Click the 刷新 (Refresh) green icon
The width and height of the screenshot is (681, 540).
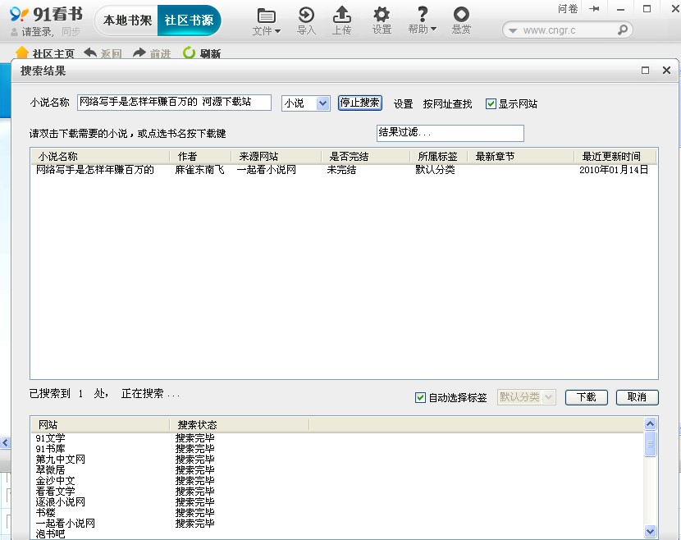point(190,53)
